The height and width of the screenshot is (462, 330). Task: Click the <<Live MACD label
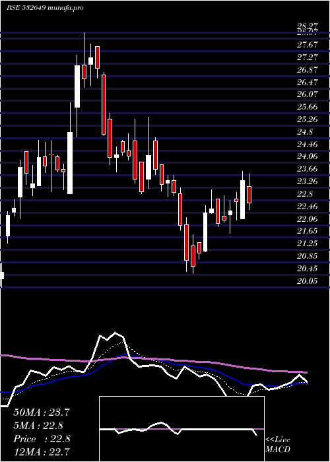(278, 444)
